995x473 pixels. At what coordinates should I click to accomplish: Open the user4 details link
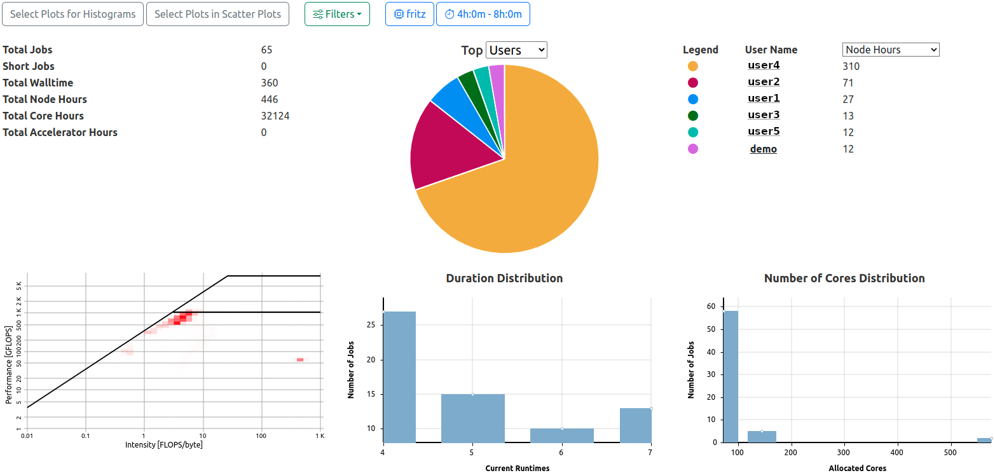point(763,65)
